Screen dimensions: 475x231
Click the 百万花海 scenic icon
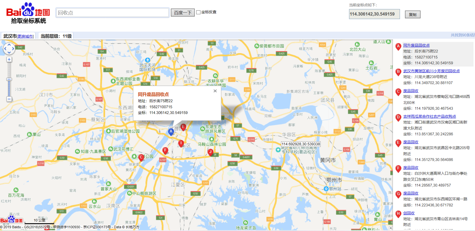16,190
